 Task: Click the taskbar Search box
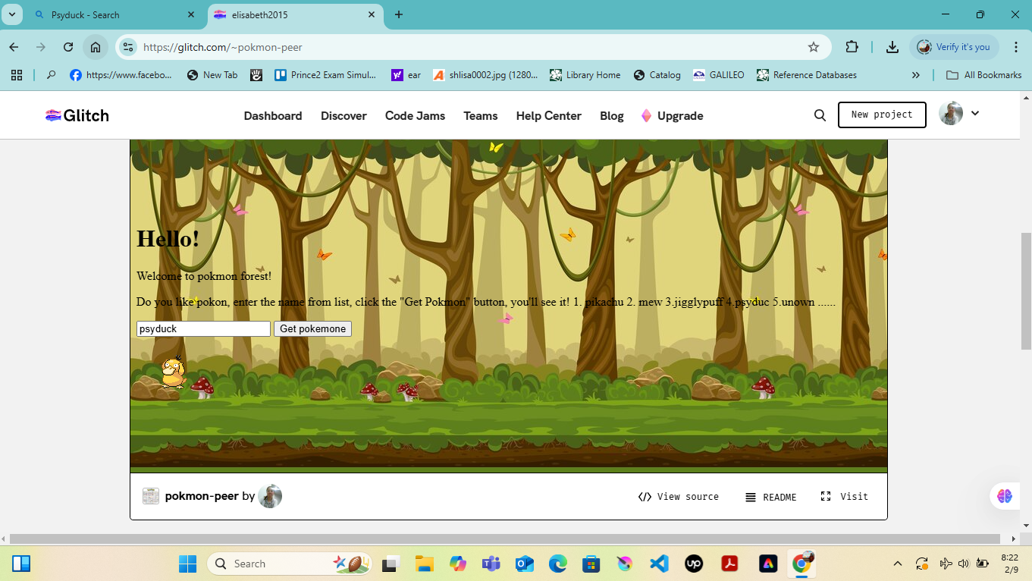pyautogui.click(x=290, y=564)
